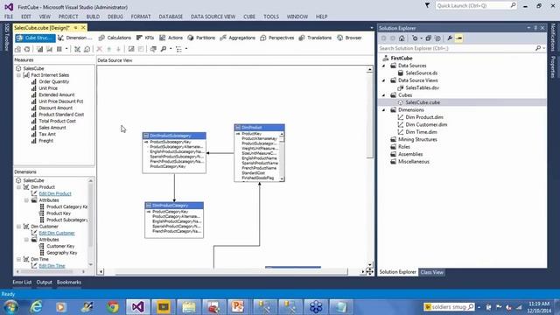Launch Internet Explorer from the taskbar

(x=36, y=307)
